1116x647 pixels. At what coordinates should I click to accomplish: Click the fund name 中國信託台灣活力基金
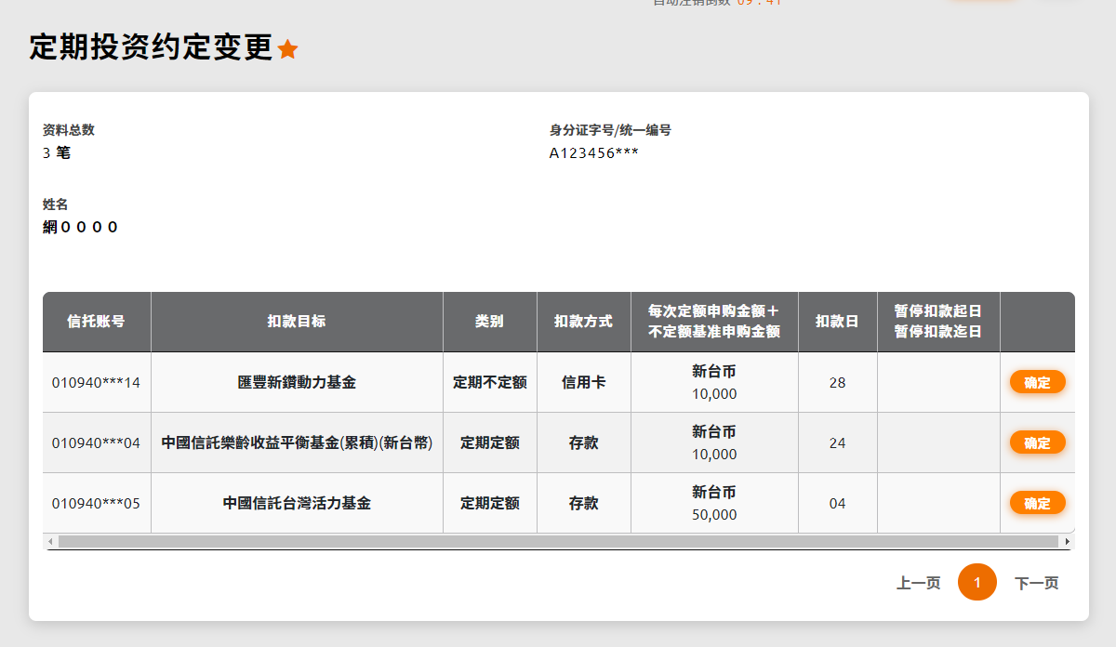coord(297,503)
